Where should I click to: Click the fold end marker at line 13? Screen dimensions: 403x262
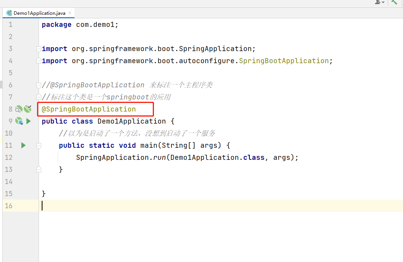pos(39,170)
